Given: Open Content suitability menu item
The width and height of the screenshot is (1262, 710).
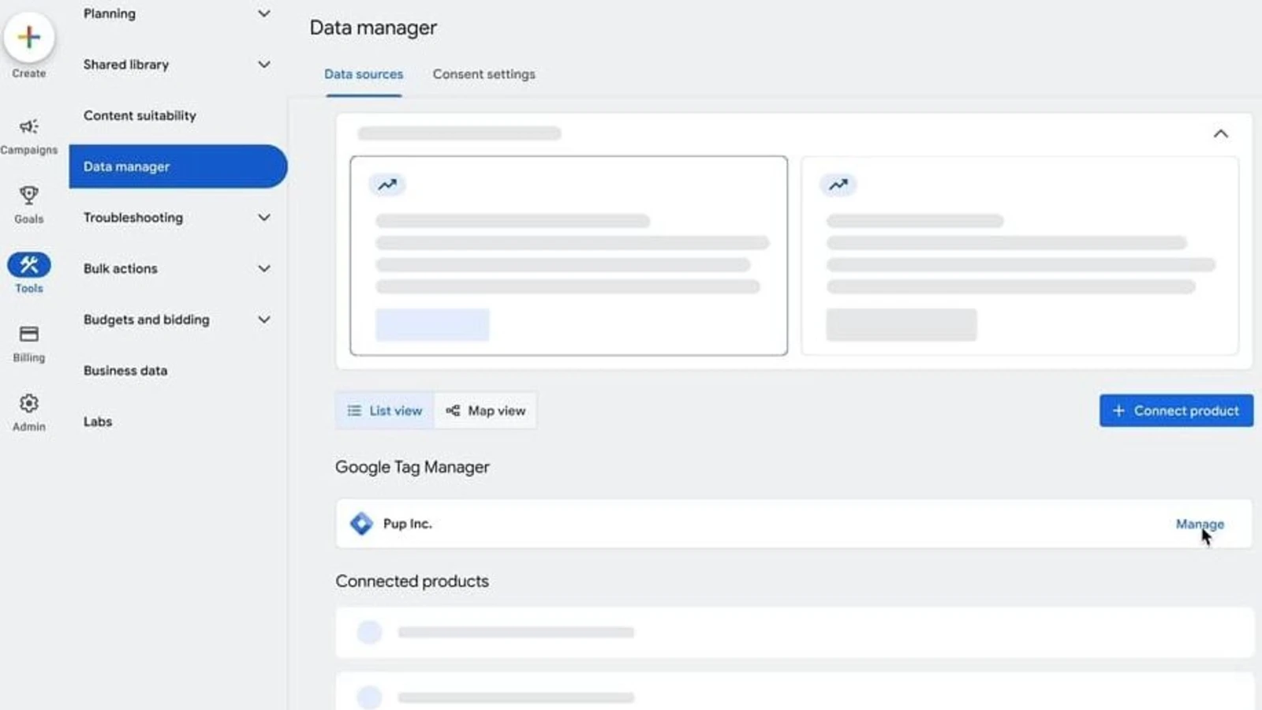Looking at the screenshot, I should pos(140,115).
